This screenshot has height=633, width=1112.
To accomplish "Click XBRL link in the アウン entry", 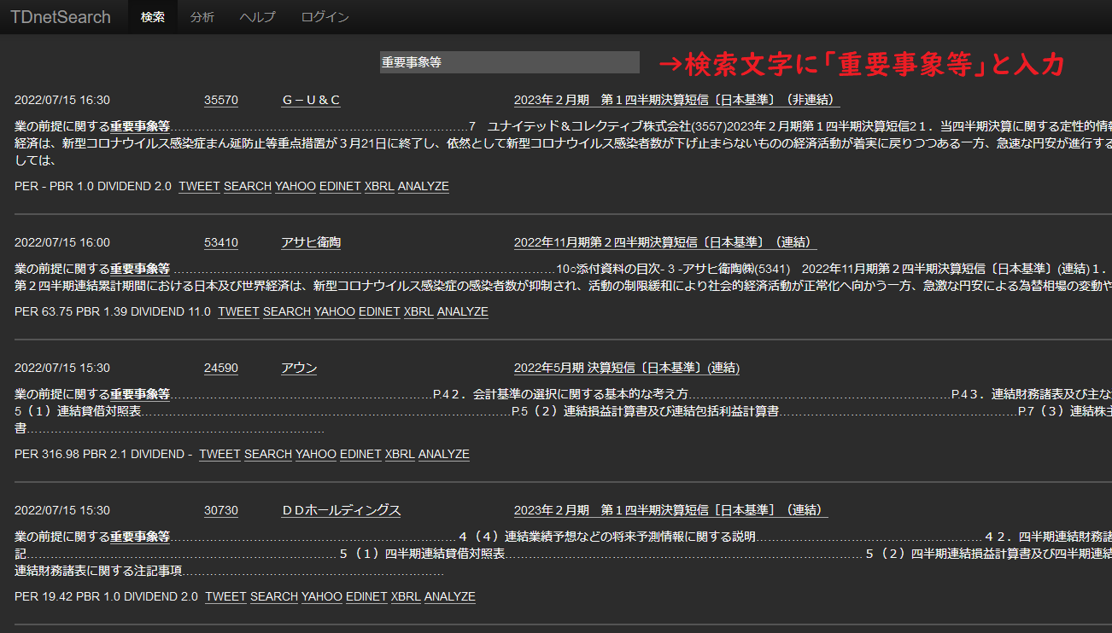I will click(x=400, y=454).
